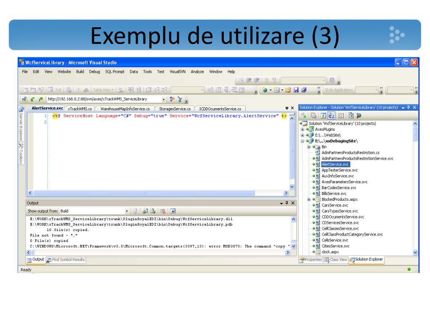Screen dimensions: 430x322
Task: Toggle Nest Related Files in Solution Explorer
Action: point(331,116)
